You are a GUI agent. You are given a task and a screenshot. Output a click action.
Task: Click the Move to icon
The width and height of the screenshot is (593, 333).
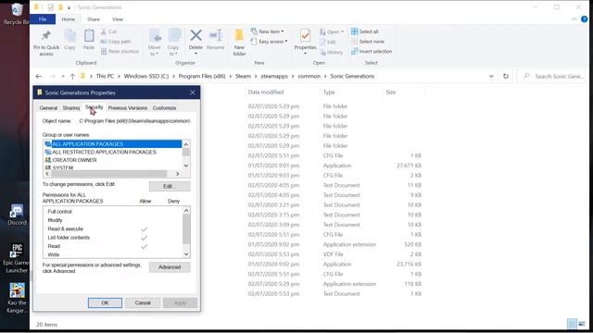[155, 36]
